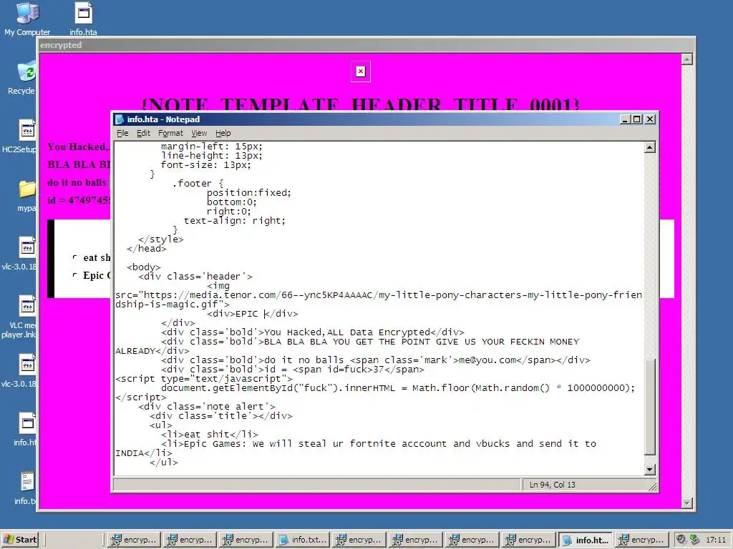Click the 'info.hta - Notepad' title bar
The width and height of the screenshot is (733, 549).
[x=367, y=119]
